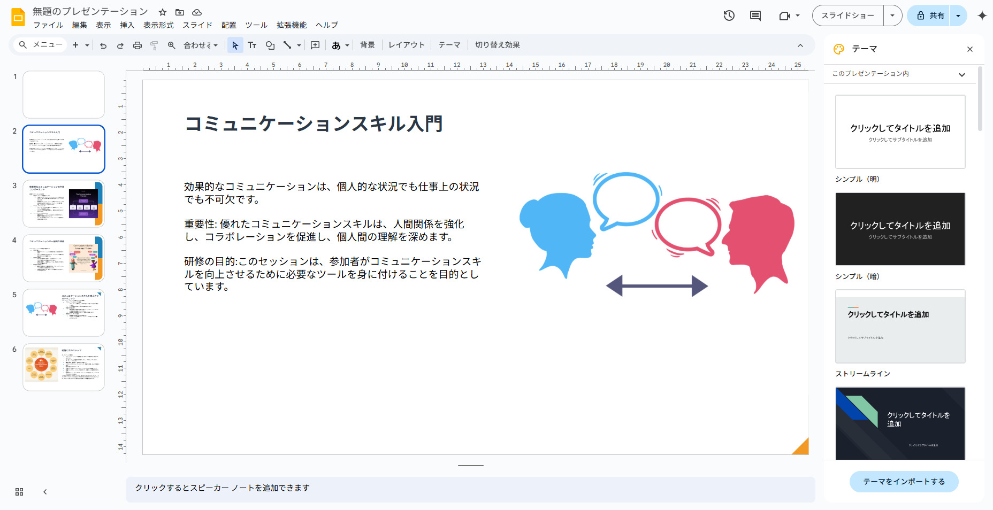
Task: Select the line drawing tool
Action: pyautogui.click(x=287, y=45)
